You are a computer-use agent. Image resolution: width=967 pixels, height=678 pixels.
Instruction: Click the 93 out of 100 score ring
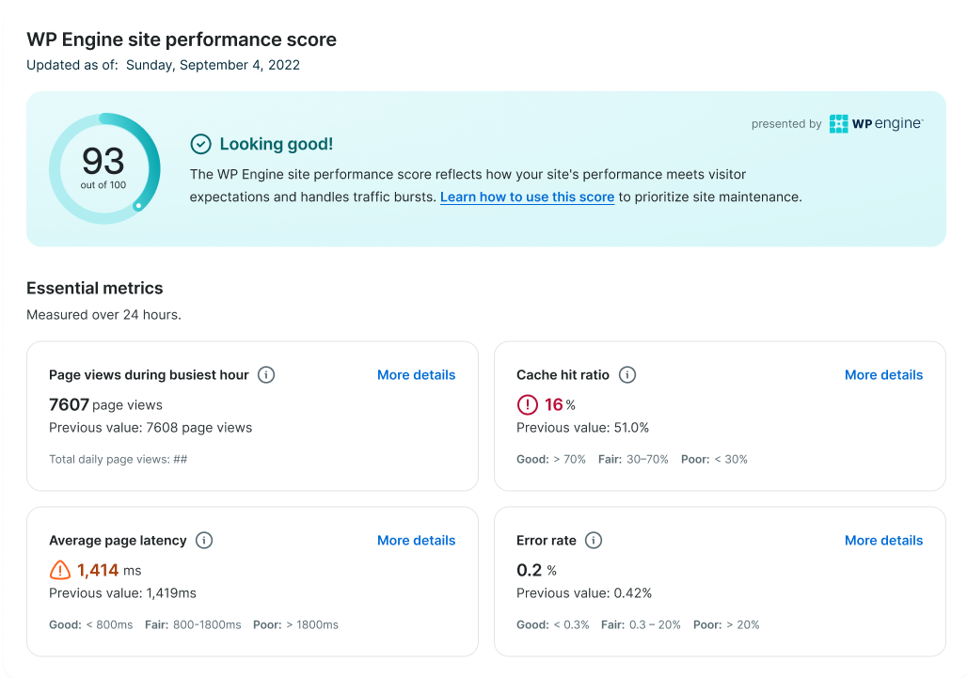[104, 169]
